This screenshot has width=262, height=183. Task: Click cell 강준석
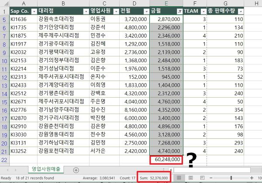(x=104, y=28)
